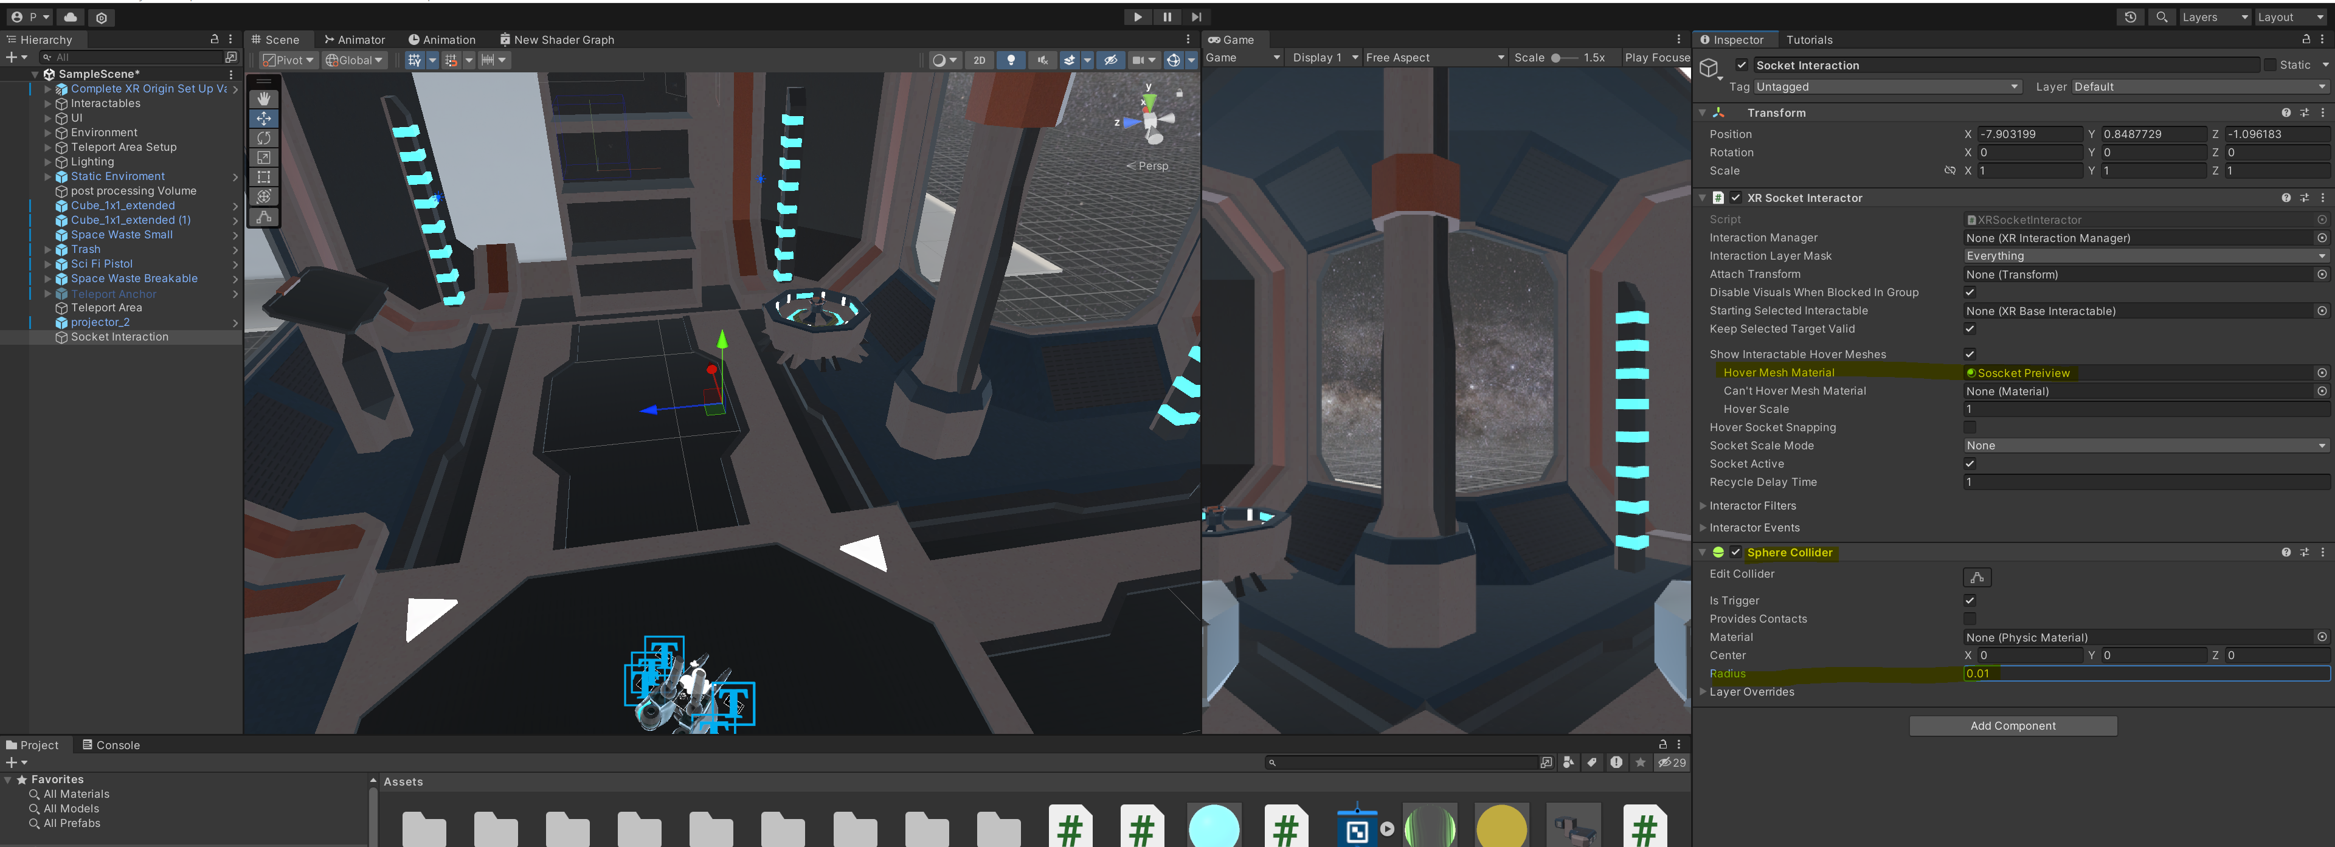Screen dimensions: 2335x847
Task: Select the Hand view tool
Action: (263, 99)
